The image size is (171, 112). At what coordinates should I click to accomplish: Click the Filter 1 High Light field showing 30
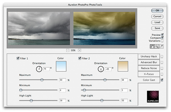tap(62, 101)
